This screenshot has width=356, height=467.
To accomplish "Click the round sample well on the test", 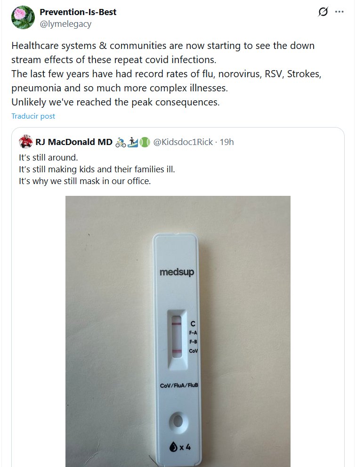I will coord(178,419).
